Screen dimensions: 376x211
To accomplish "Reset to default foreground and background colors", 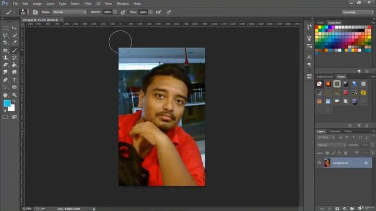I will tap(4, 110).
